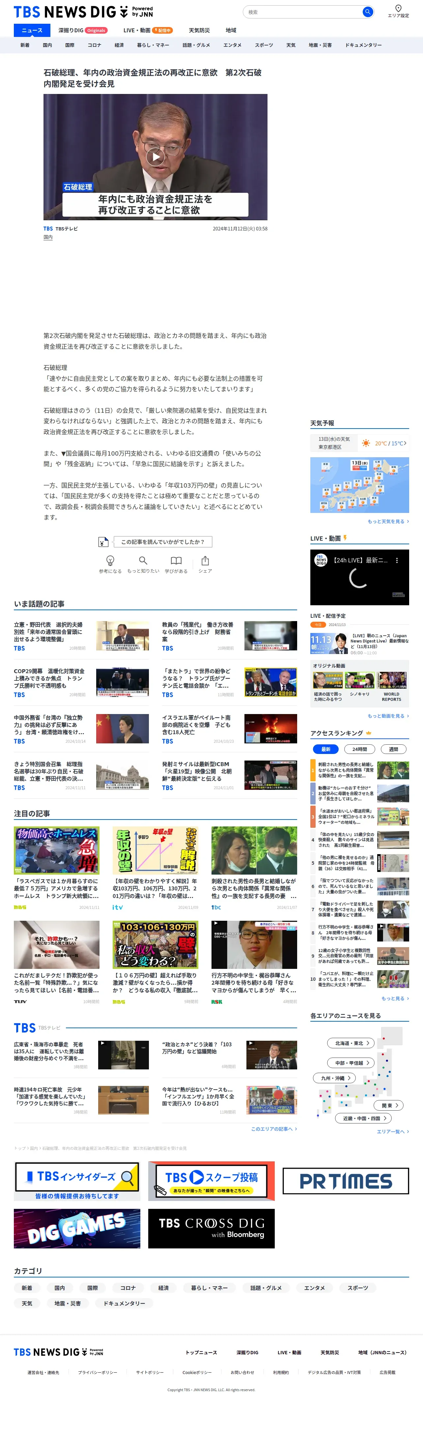Viewport: 423px width, 1436px height.
Task: Select ドキュメンタリー in top category bar
Action: click(x=363, y=45)
